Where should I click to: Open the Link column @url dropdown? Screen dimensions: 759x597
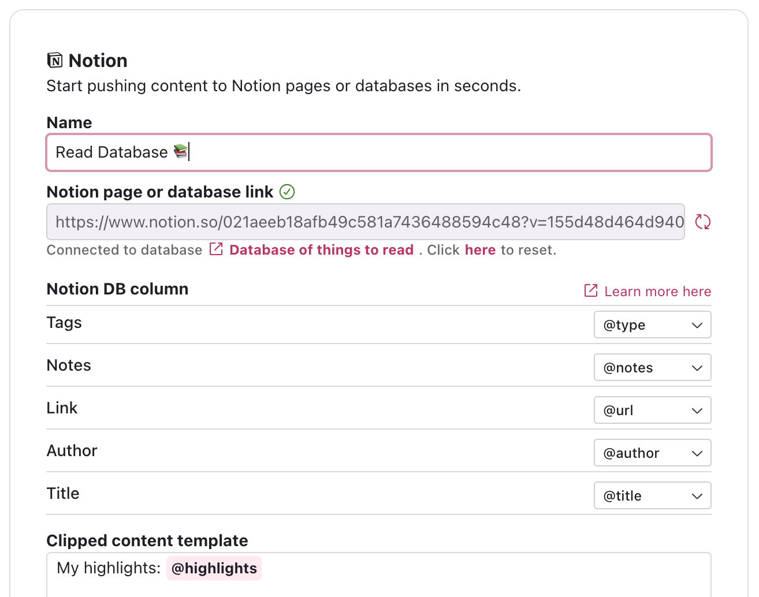click(x=652, y=410)
